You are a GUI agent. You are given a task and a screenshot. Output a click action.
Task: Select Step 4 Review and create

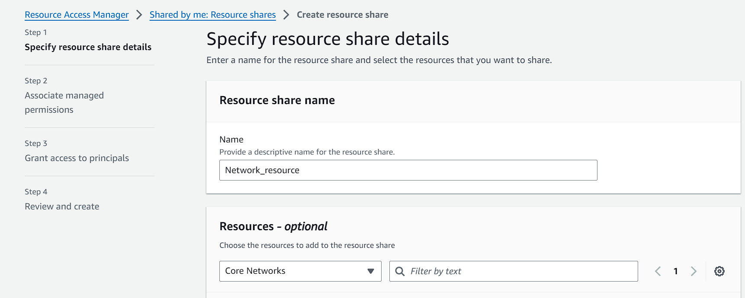click(x=62, y=206)
